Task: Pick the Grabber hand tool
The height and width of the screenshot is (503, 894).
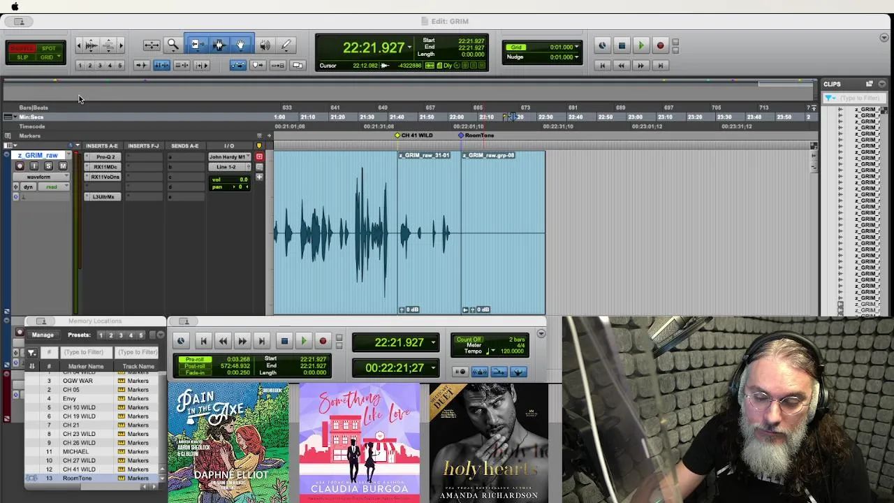Action: tap(241, 45)
